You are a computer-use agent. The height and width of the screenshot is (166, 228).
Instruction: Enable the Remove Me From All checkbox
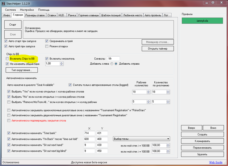[9, 102]
